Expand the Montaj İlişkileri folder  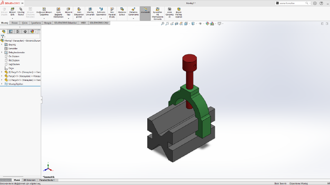(2, 84)
